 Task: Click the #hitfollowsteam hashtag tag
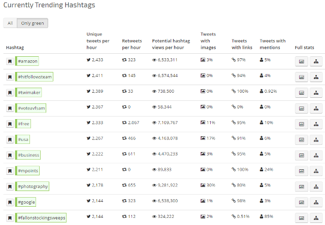click(x=35, y=77)
